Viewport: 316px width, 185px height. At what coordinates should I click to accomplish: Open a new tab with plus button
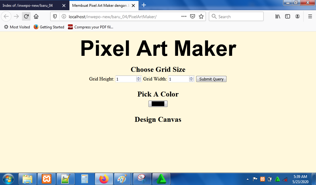click(144, 5)
